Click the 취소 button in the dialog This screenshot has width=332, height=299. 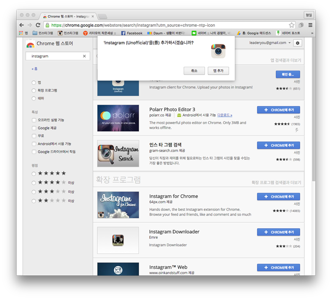(x=194, y=71)
